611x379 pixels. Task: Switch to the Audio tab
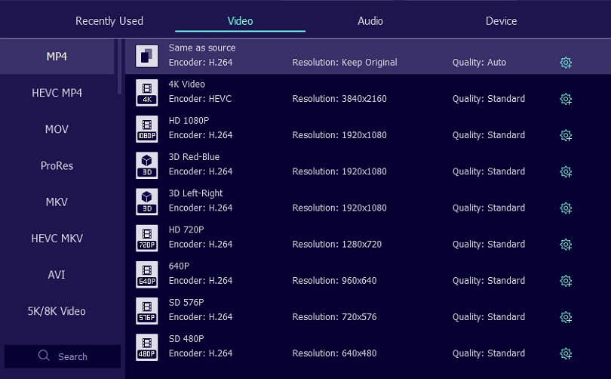370,21
